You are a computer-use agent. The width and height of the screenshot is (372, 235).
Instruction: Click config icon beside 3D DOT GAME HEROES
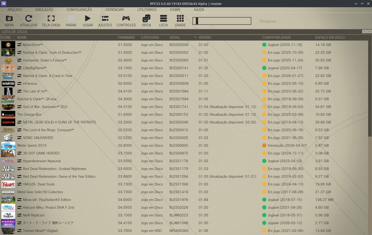coord(19,153)
